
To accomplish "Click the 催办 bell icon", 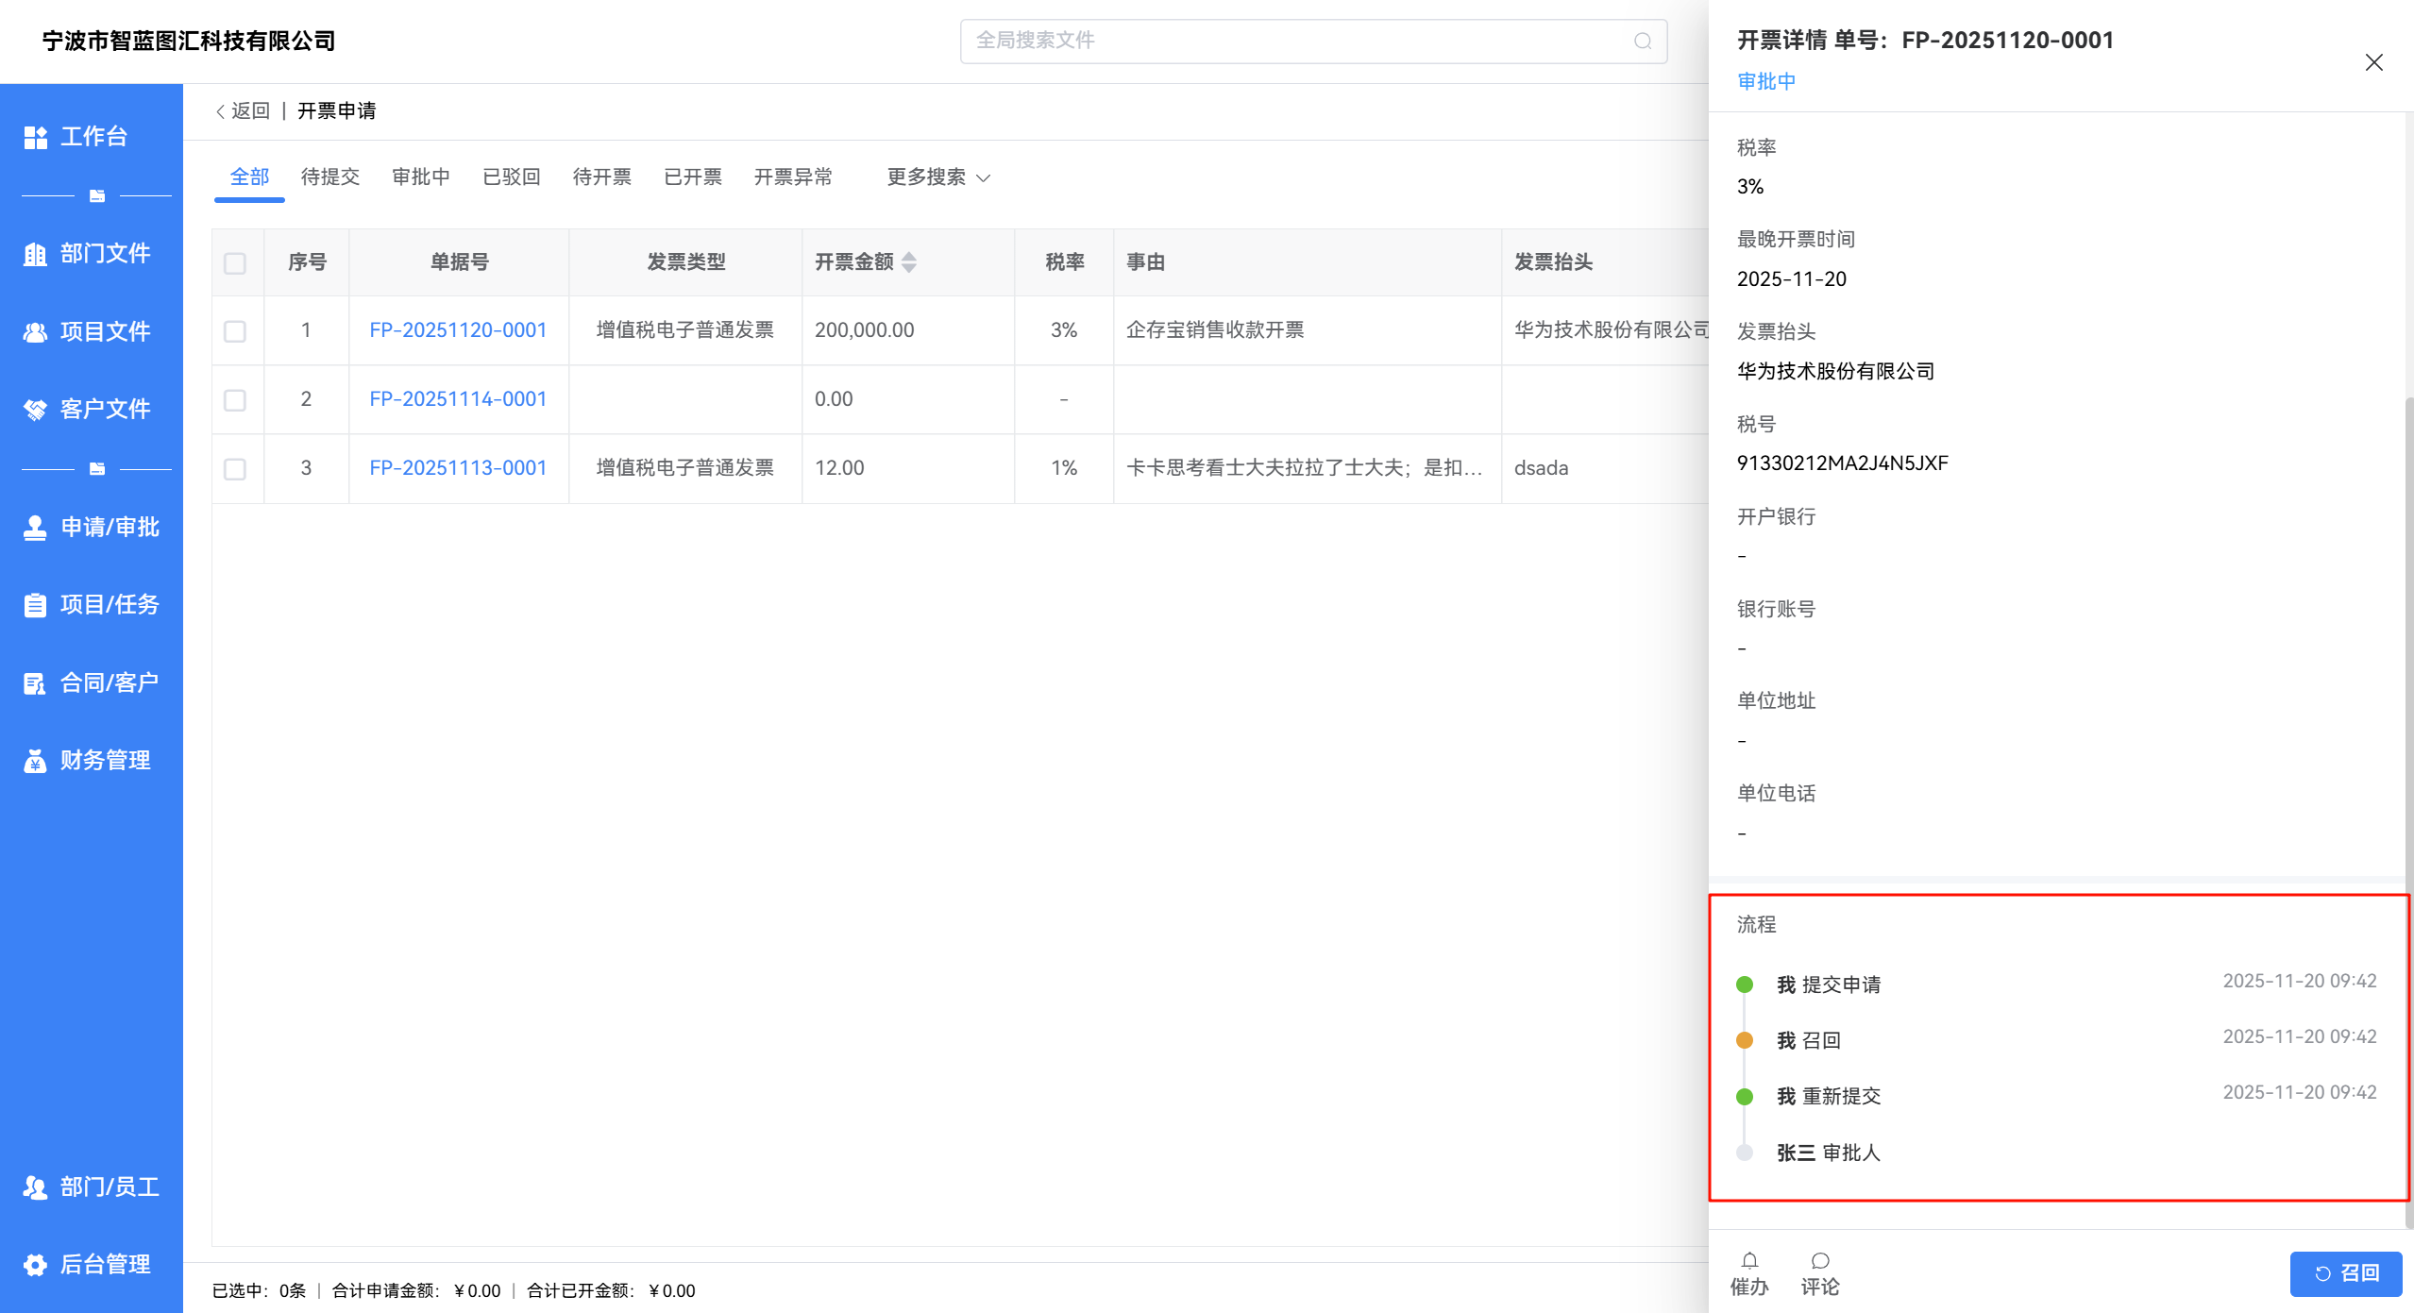I will point(1748,1261).
